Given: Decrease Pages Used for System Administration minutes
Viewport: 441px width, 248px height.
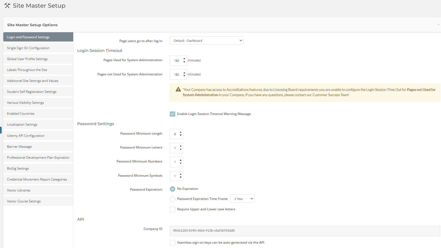Looking at the screenshot, I should [x=184, y=62].
